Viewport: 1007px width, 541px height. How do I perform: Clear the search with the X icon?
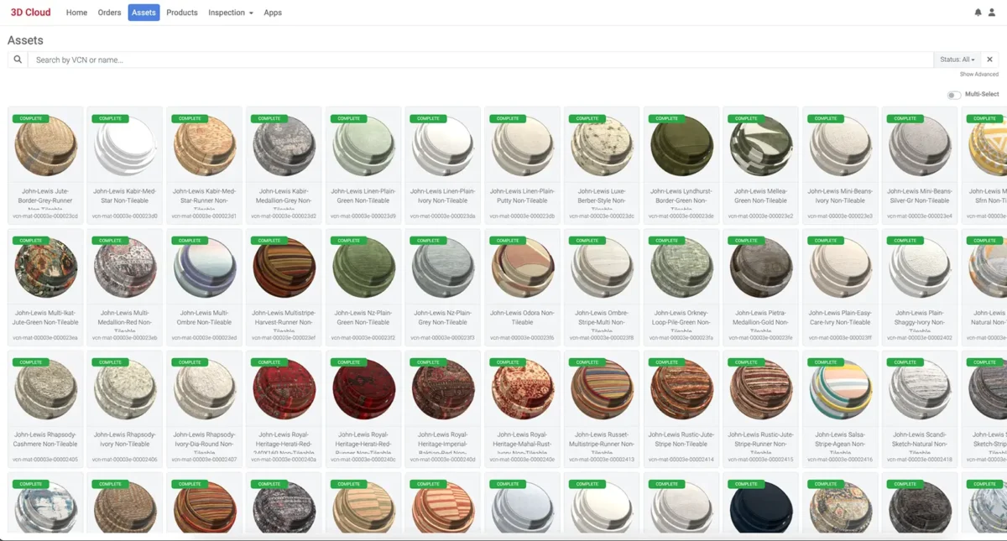(x=989, y=59)
